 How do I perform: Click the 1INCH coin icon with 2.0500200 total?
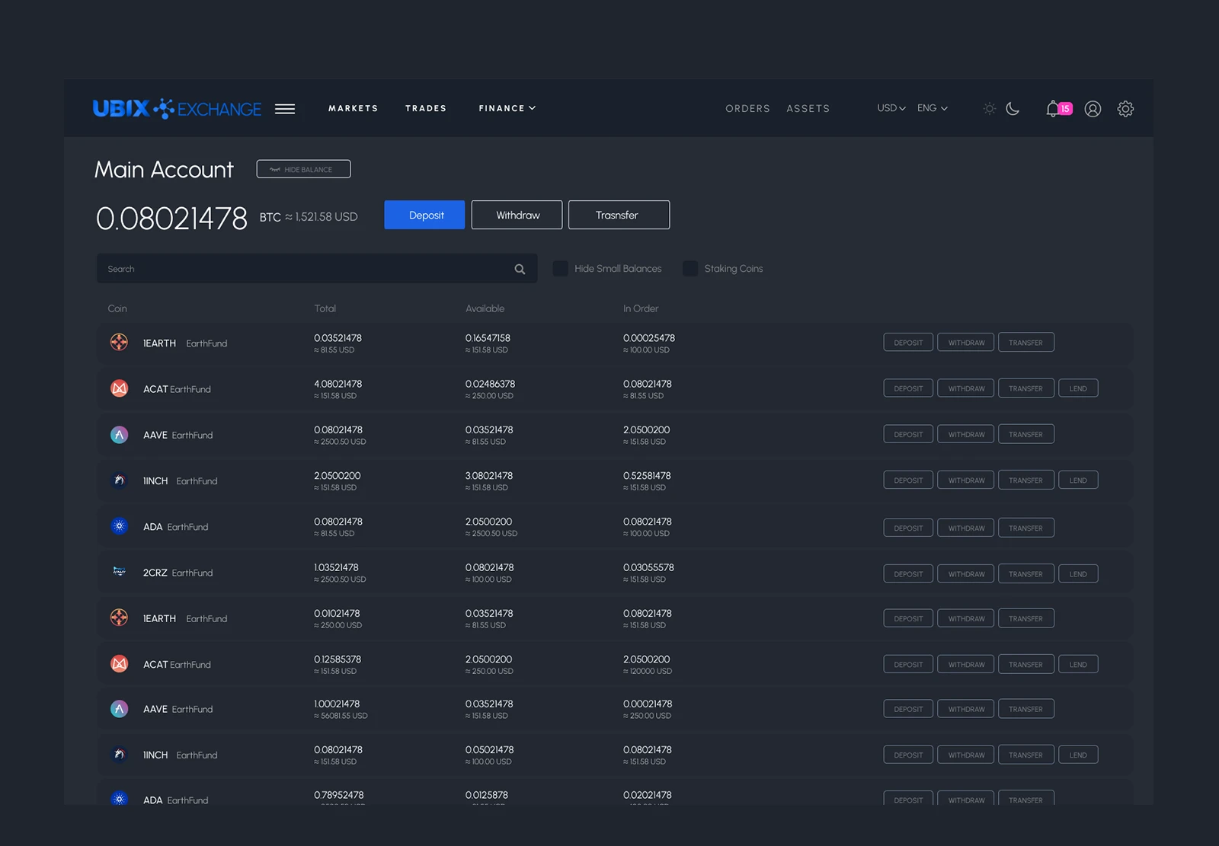point(119,480)
